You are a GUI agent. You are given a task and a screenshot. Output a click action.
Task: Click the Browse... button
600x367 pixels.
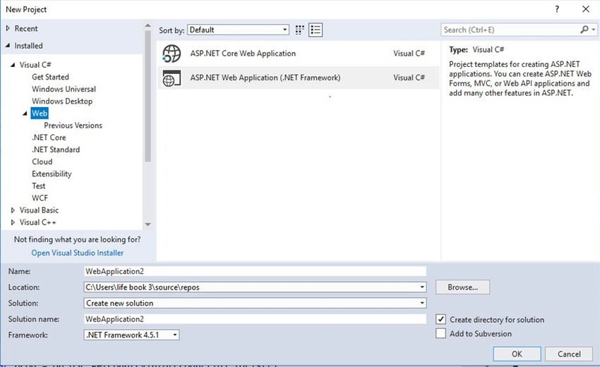point(462,287)
